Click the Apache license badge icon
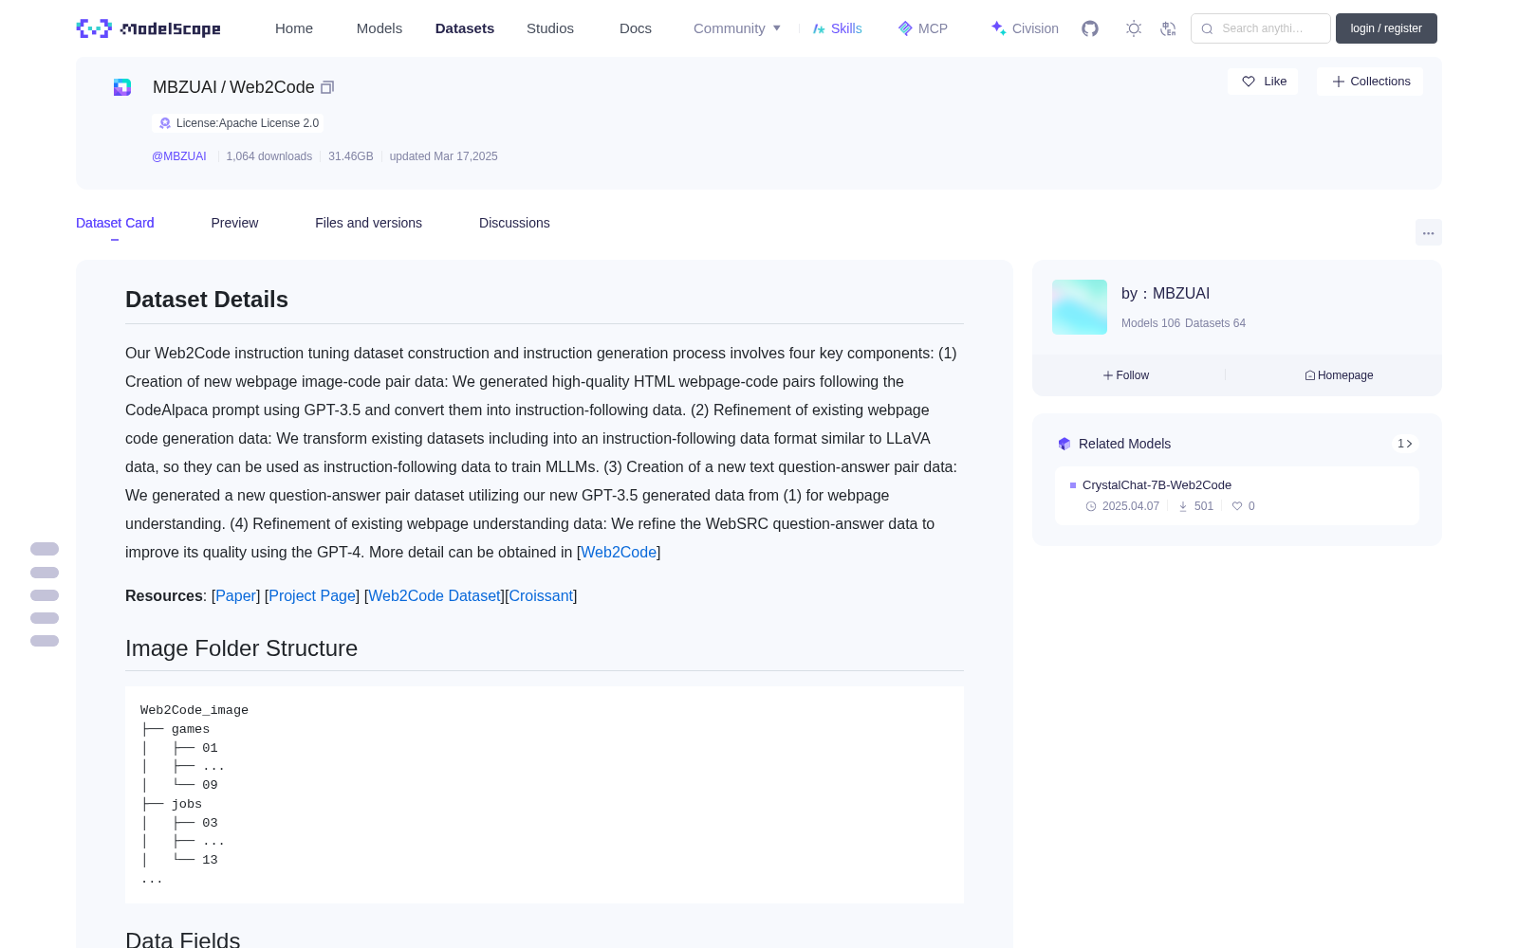 (x=165, y=123)
